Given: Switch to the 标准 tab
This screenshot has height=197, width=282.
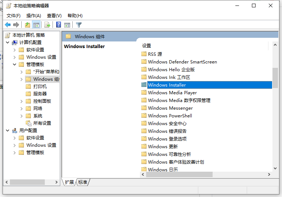Looking at the screenshot, I should tap(83, 182).
